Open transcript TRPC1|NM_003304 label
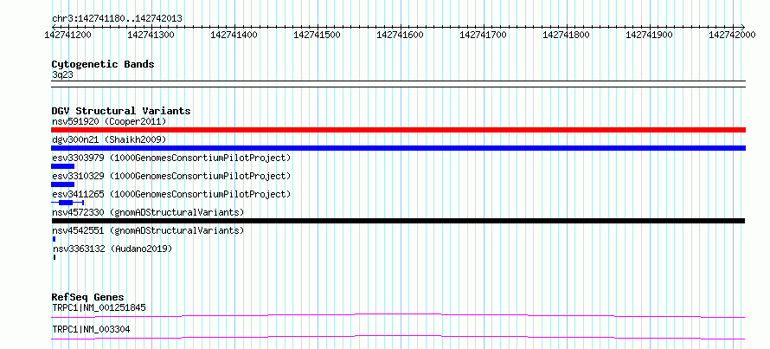The width and height of the screenshot is (770, 349). point(91,330)
